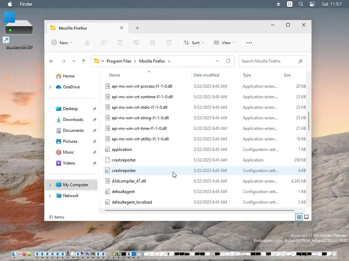Switch to large thumbnails view icon
The image size is (349, 261).
(306, 217)
